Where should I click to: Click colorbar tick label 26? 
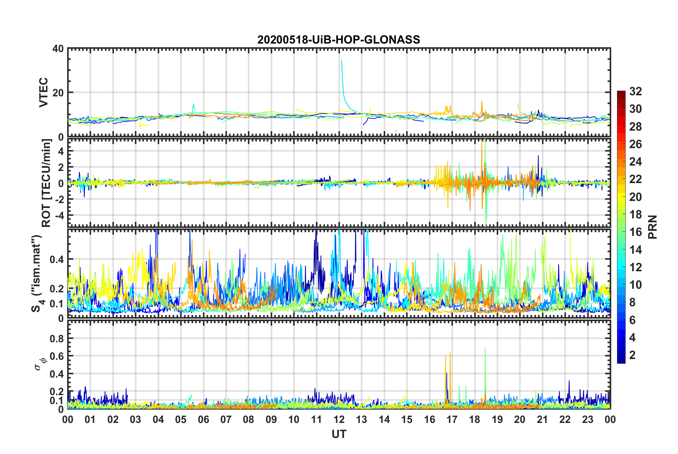pyautogui.click(x=635, y=144)
